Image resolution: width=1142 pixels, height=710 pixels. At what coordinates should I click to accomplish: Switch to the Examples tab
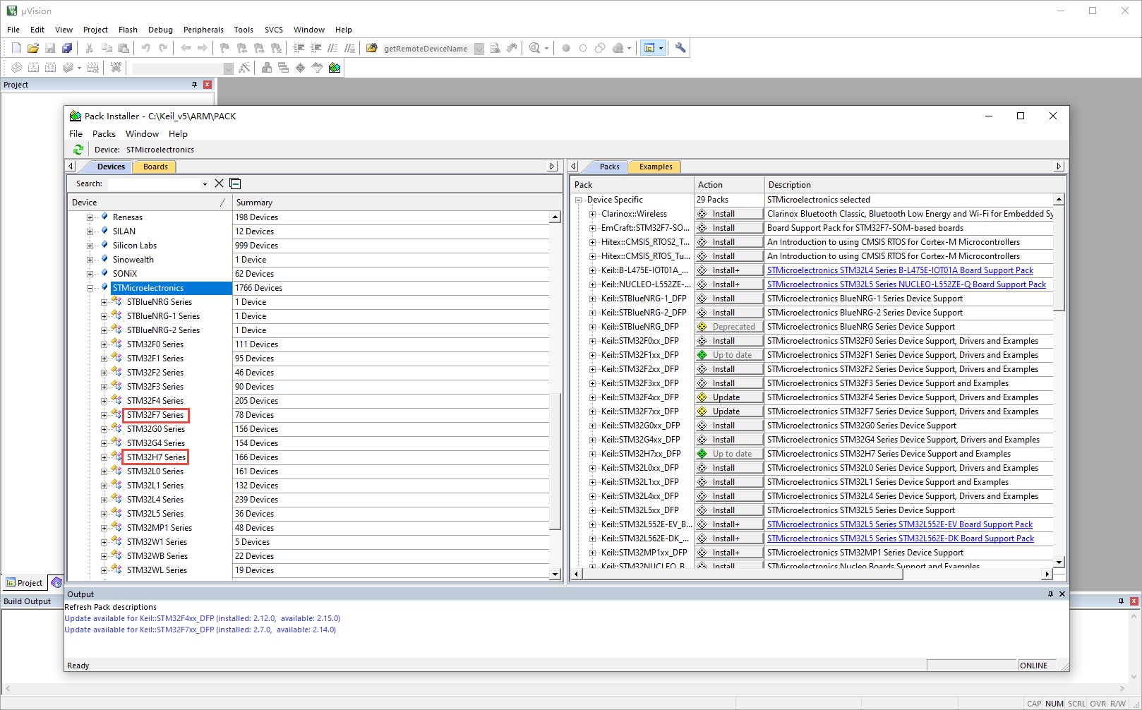[656, 167]
